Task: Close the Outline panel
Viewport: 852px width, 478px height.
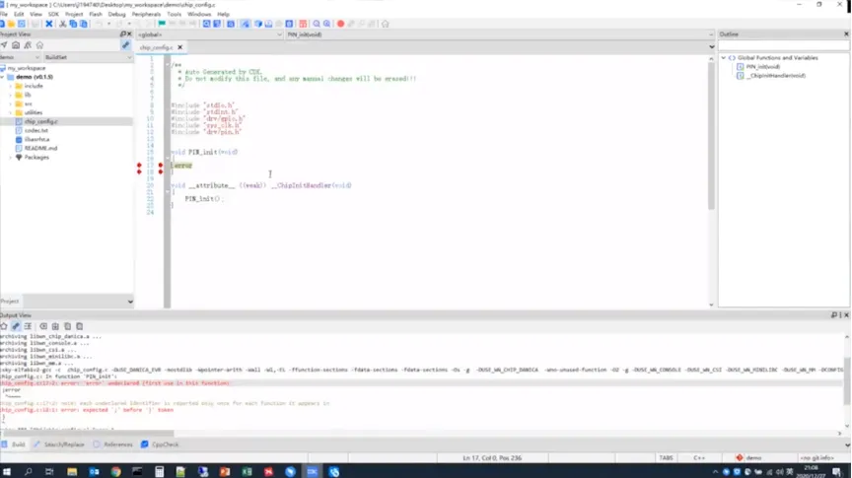Action: [x=846, y=34]
